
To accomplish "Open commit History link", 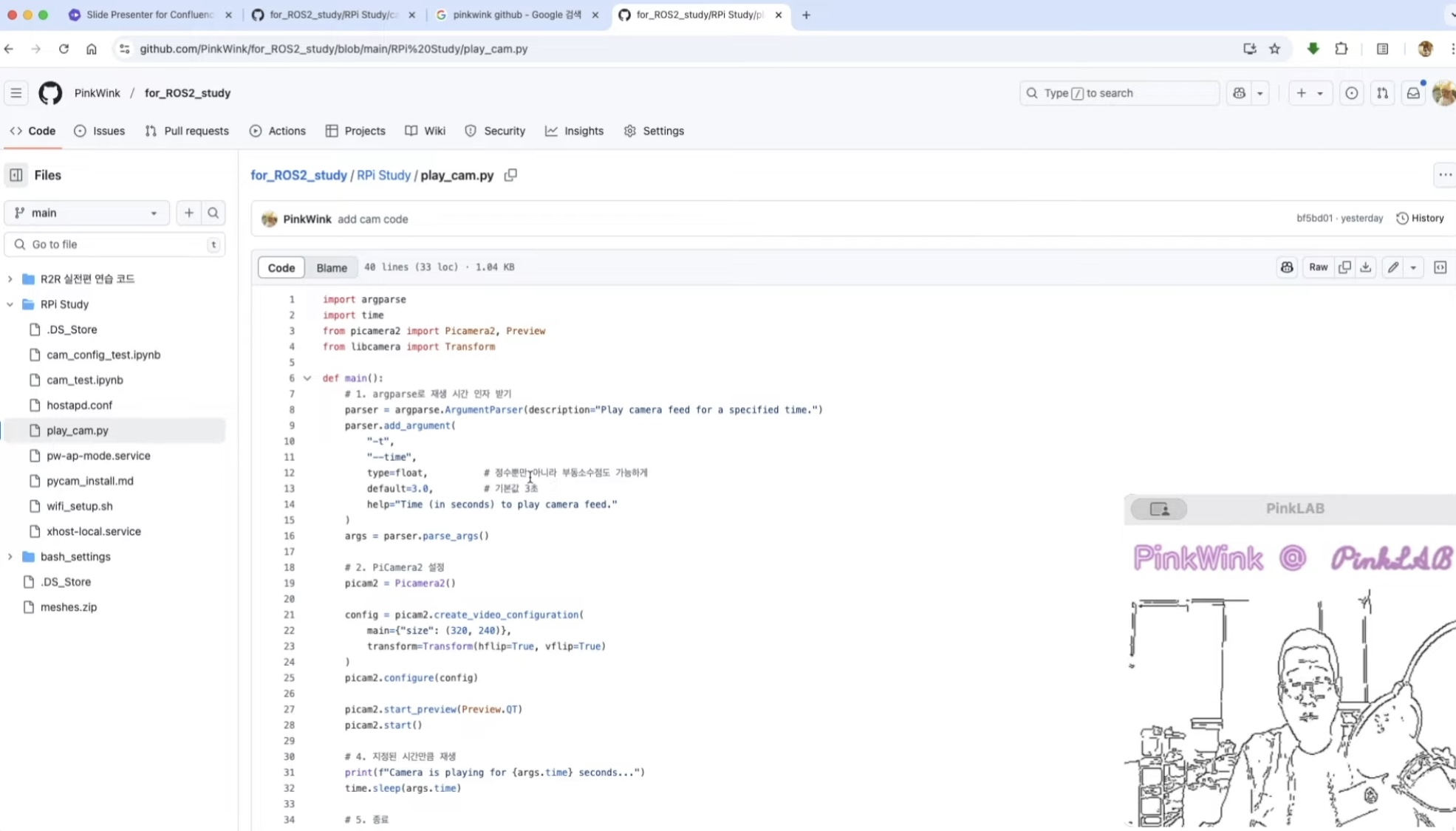I will 1420,218.
